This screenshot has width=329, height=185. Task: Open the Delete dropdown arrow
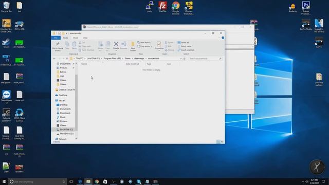pos(116,50)
